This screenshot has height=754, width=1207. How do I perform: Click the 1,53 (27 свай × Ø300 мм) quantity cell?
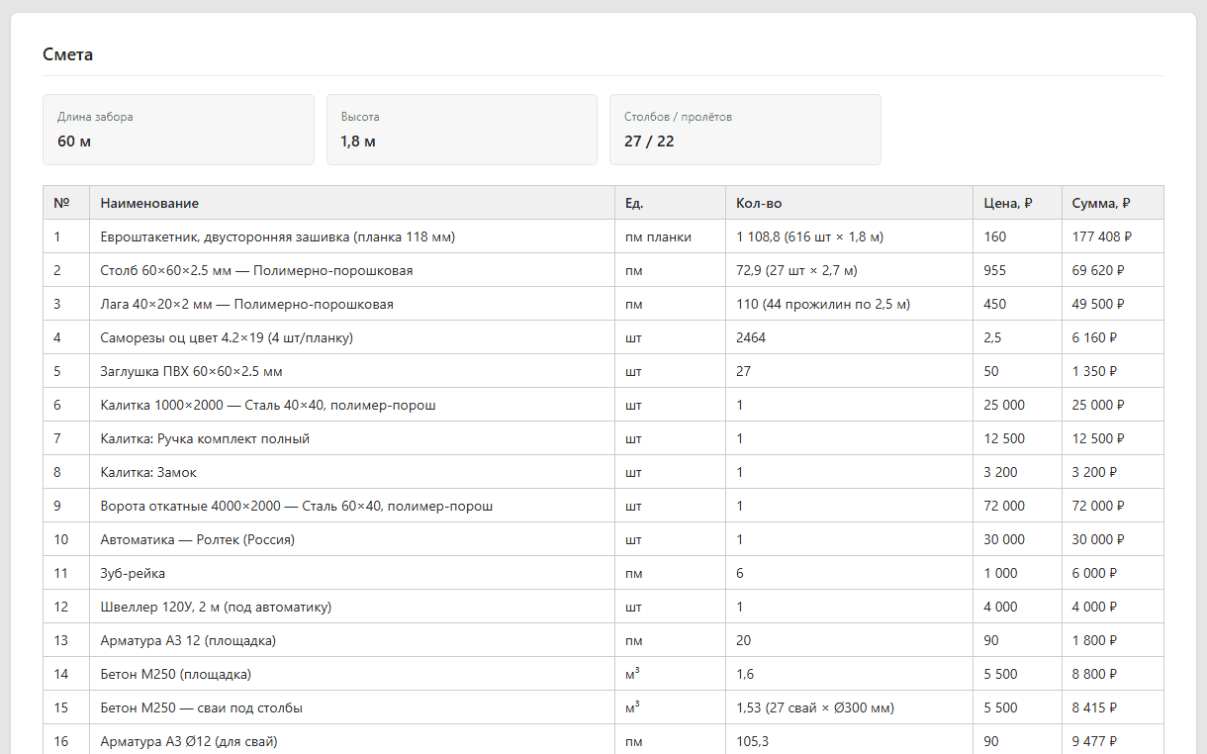coord(849,707)
